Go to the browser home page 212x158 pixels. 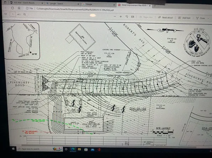[19, 8]
